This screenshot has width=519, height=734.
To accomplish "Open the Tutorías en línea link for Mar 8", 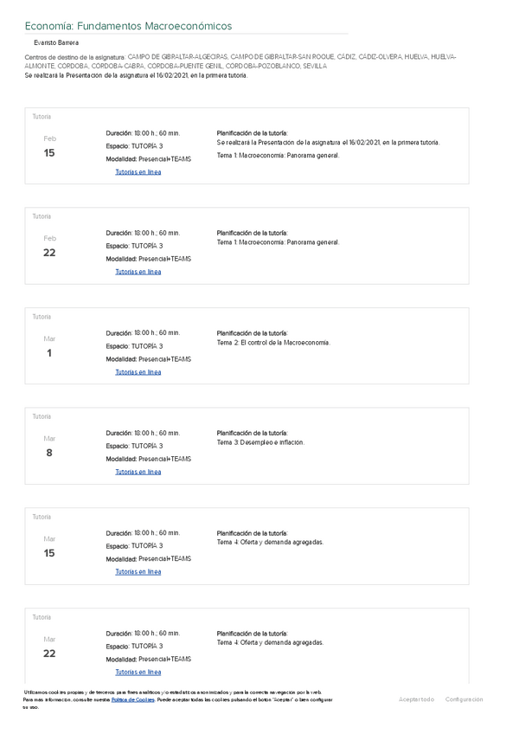I will pyautogui.click(x=138, y=472).
